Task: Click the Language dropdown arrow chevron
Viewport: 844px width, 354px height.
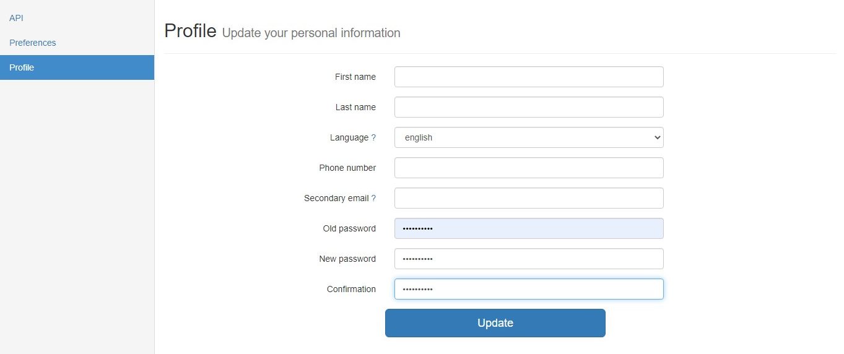Action: pyautogui.click(x=657, y=137)
